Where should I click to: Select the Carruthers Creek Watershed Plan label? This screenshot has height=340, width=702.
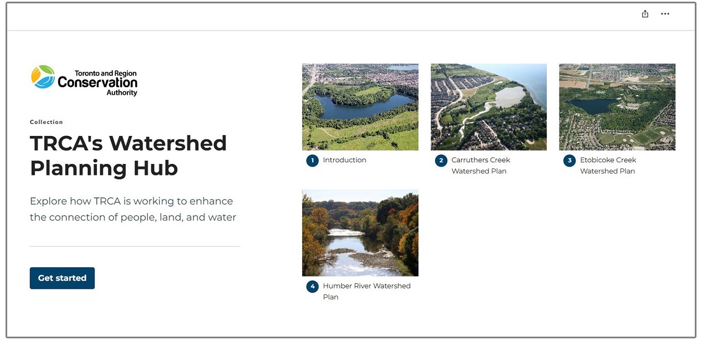pos(479,165)
